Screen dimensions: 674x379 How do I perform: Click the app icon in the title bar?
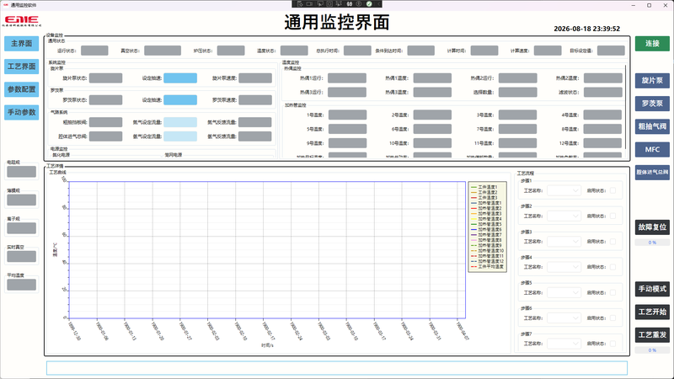tap(6, 5)
